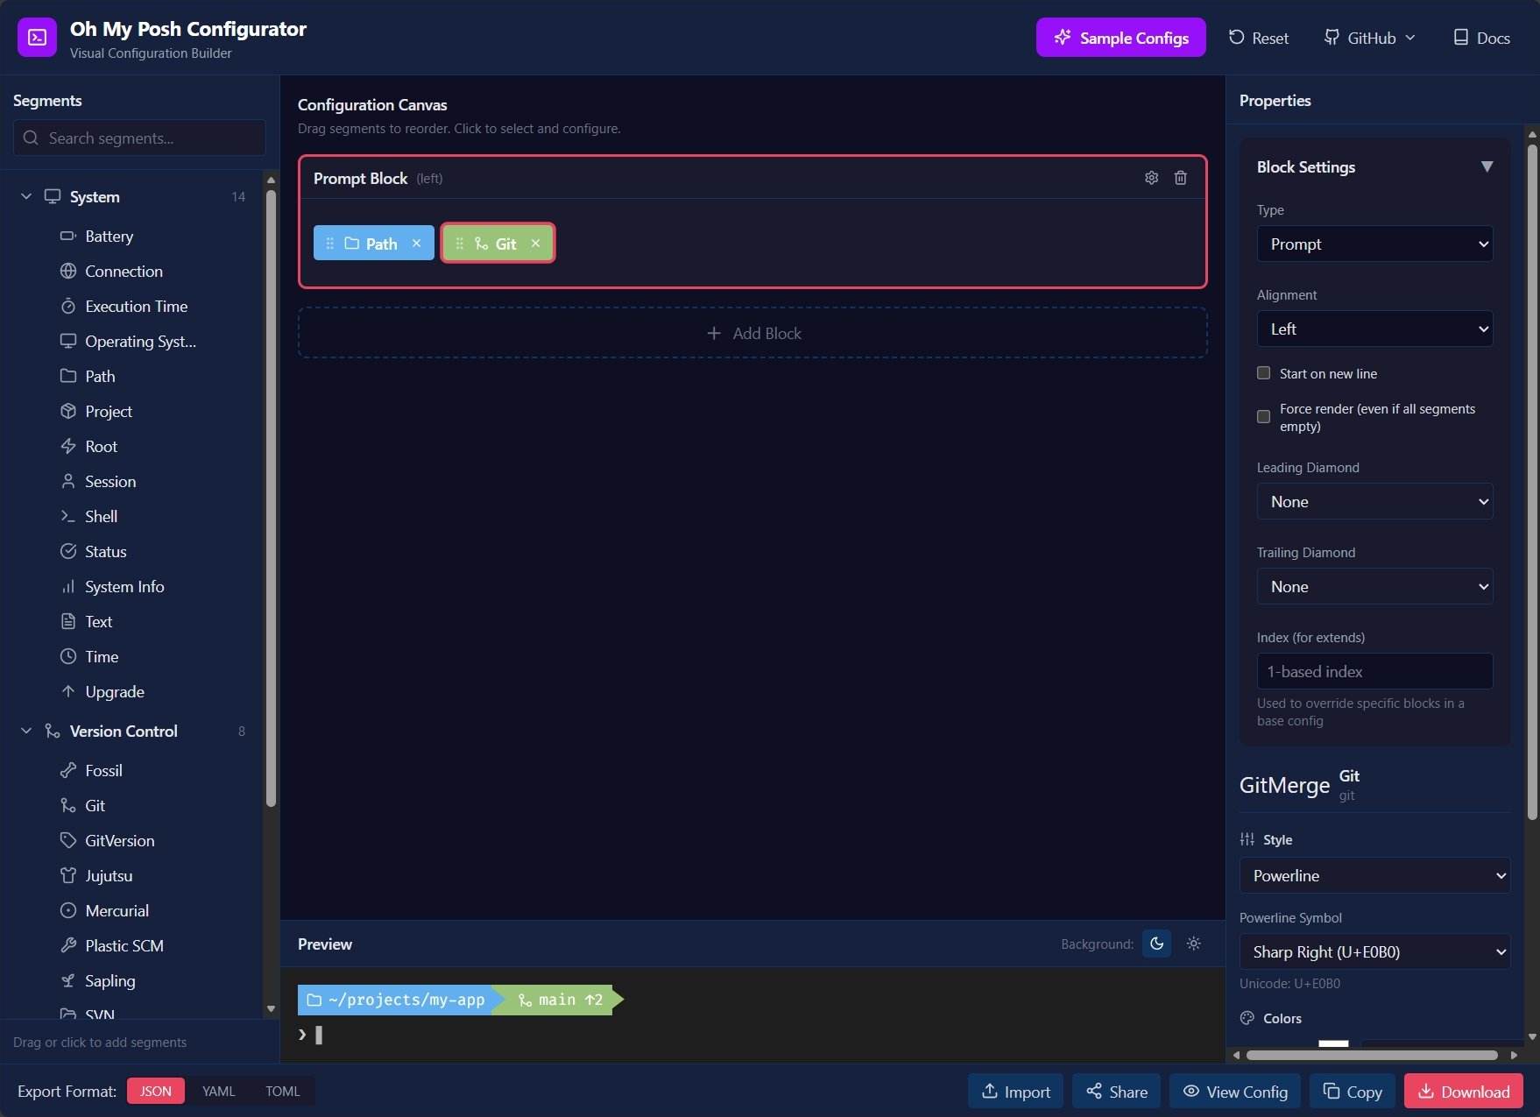
Task: Click the Oh My Posh terminal logo icon
Action: pyautogui.click(x=37, y=38)
